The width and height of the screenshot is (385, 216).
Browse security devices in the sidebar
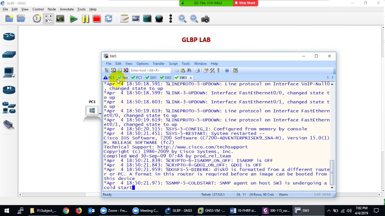[x=9, y=90]
